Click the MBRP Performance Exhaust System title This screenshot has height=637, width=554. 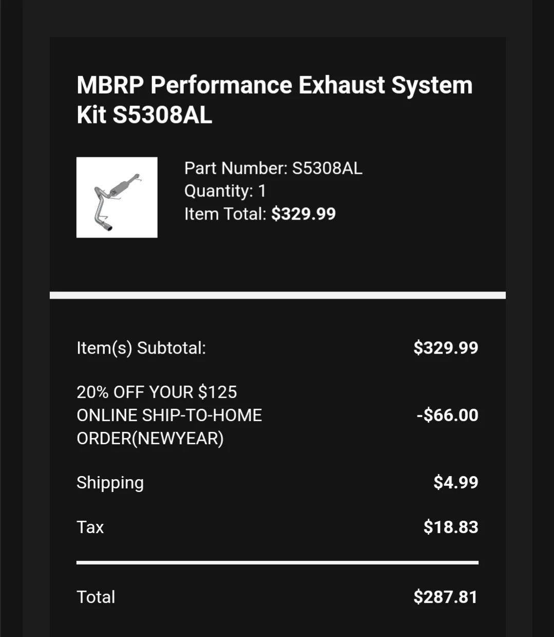click(274, 100)
